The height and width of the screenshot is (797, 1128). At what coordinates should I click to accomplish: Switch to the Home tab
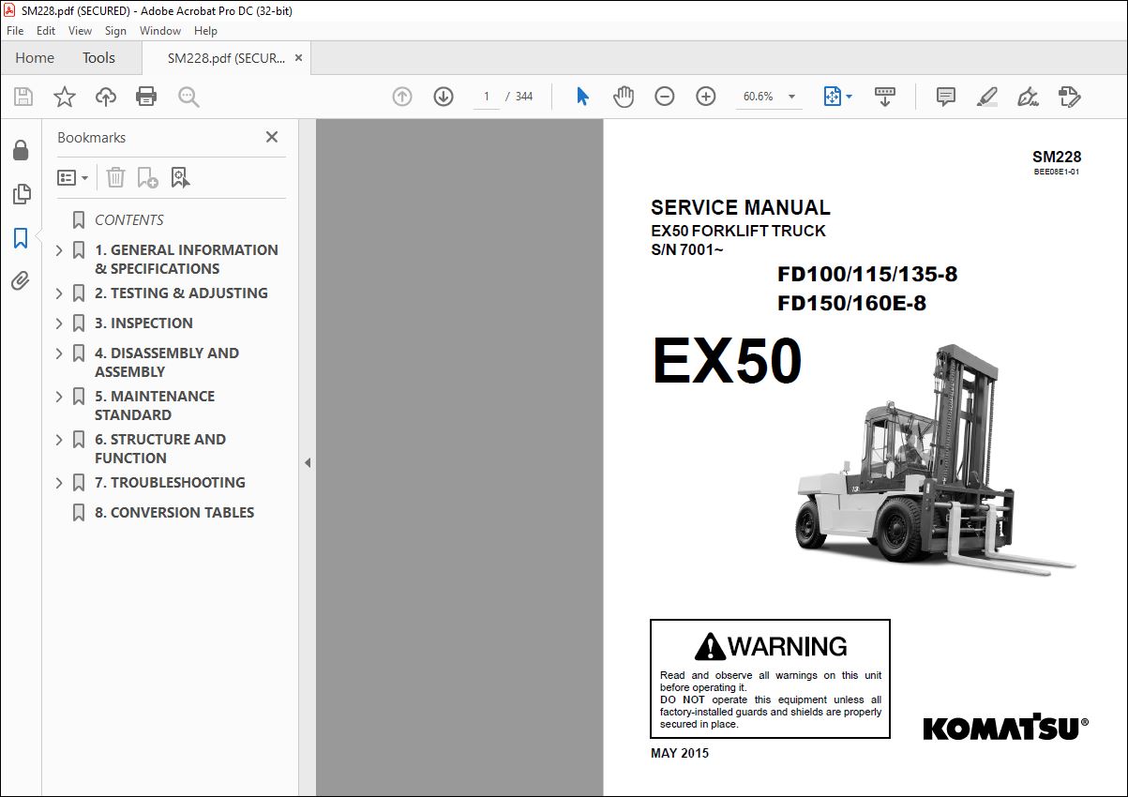coord(35,58)
